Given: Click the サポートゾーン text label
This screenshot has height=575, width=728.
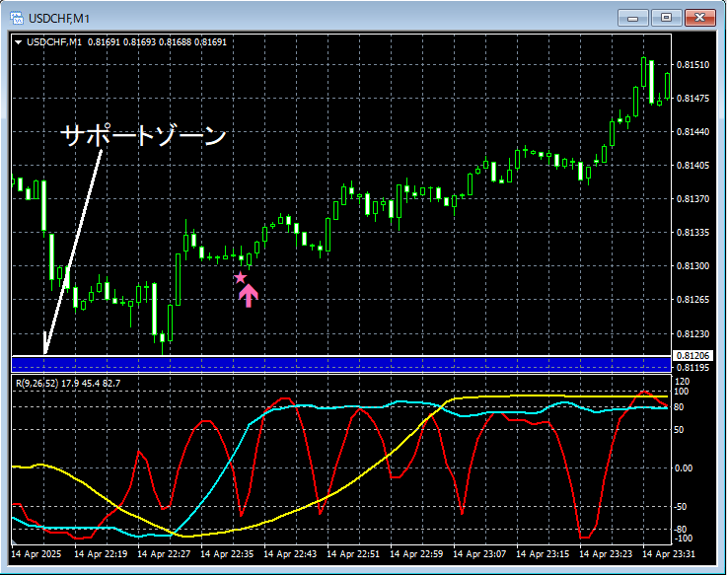Looking at the screenshot, I should pyautogui.click(x=143, y=135).
